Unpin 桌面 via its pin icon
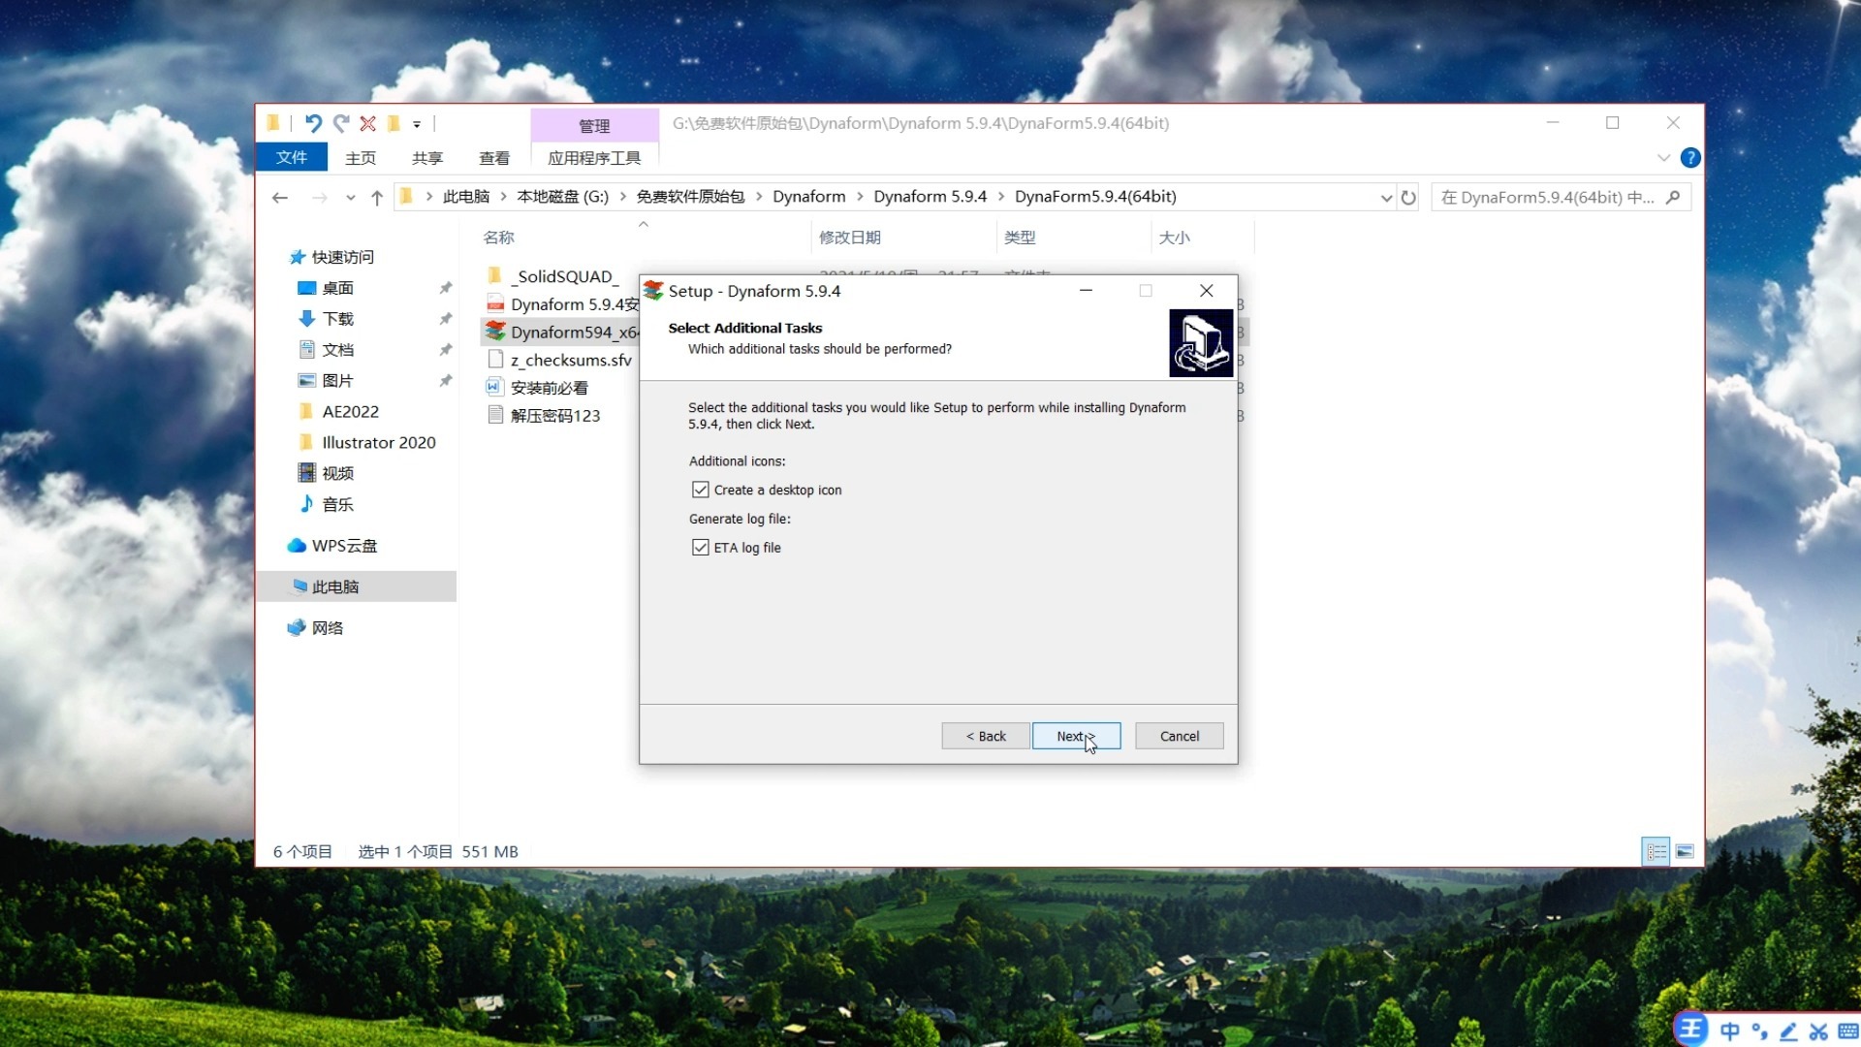The image size is (1861, 1047). click(x=445, y=288)
